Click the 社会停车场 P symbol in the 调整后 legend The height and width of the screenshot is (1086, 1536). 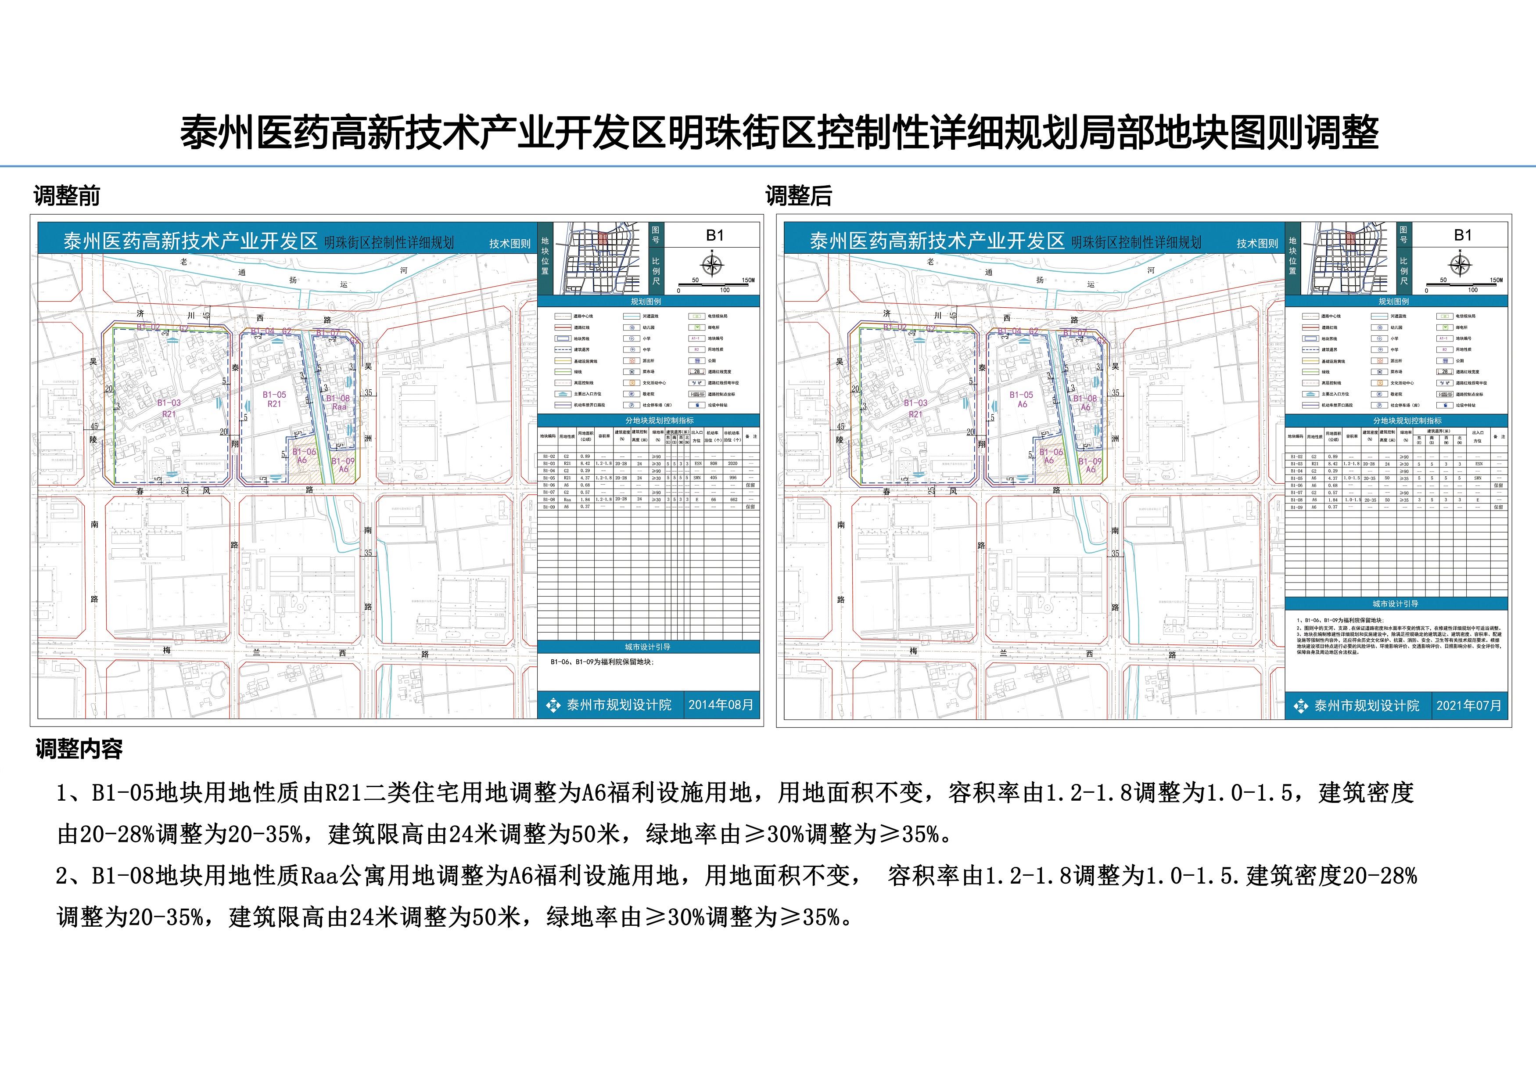click(1379, 406)
